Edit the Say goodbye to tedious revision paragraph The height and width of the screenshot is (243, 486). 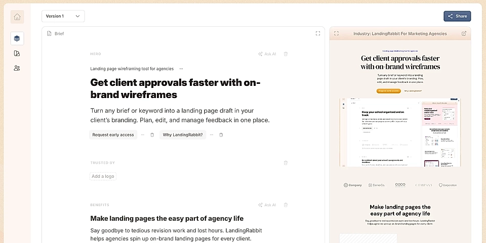[x=176, y=234]
